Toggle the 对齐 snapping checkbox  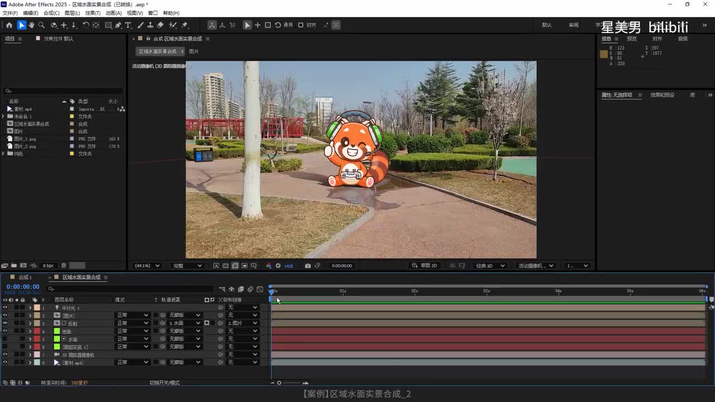coord(301,25)
